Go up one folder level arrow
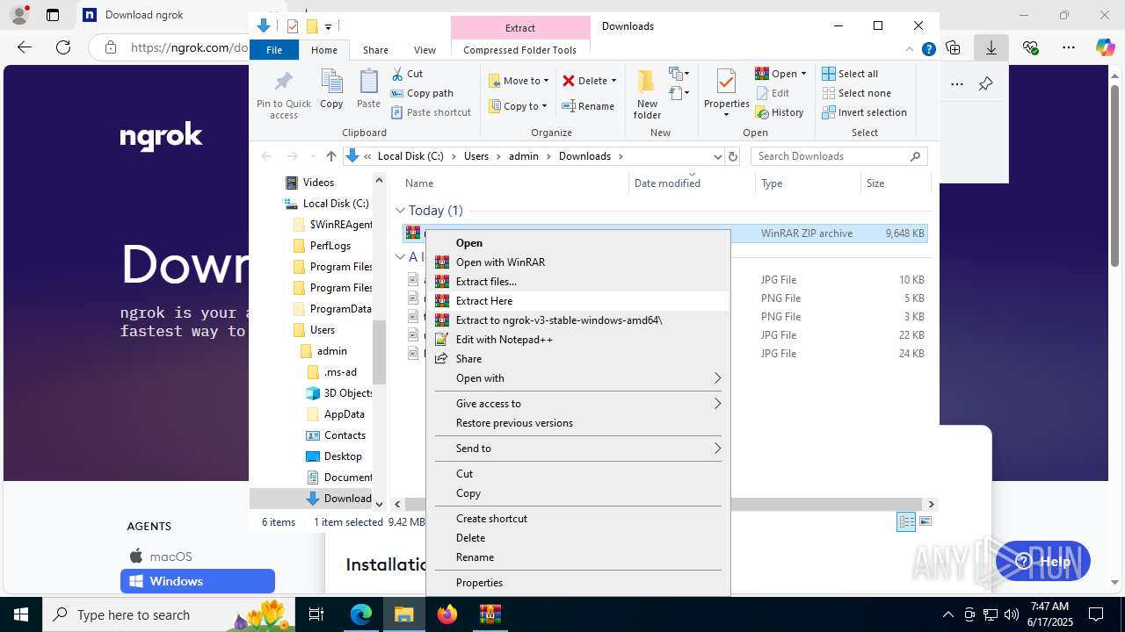1125x632 pixels. [330, 156]
